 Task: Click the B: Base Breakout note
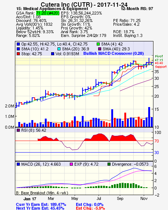click(42, 193)
